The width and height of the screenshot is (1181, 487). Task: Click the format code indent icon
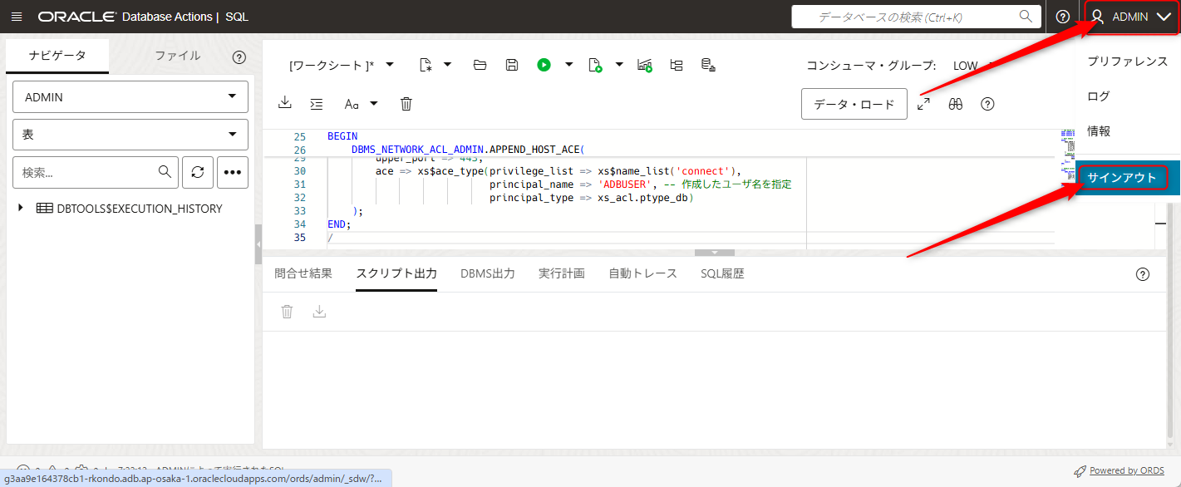point(317,104)
